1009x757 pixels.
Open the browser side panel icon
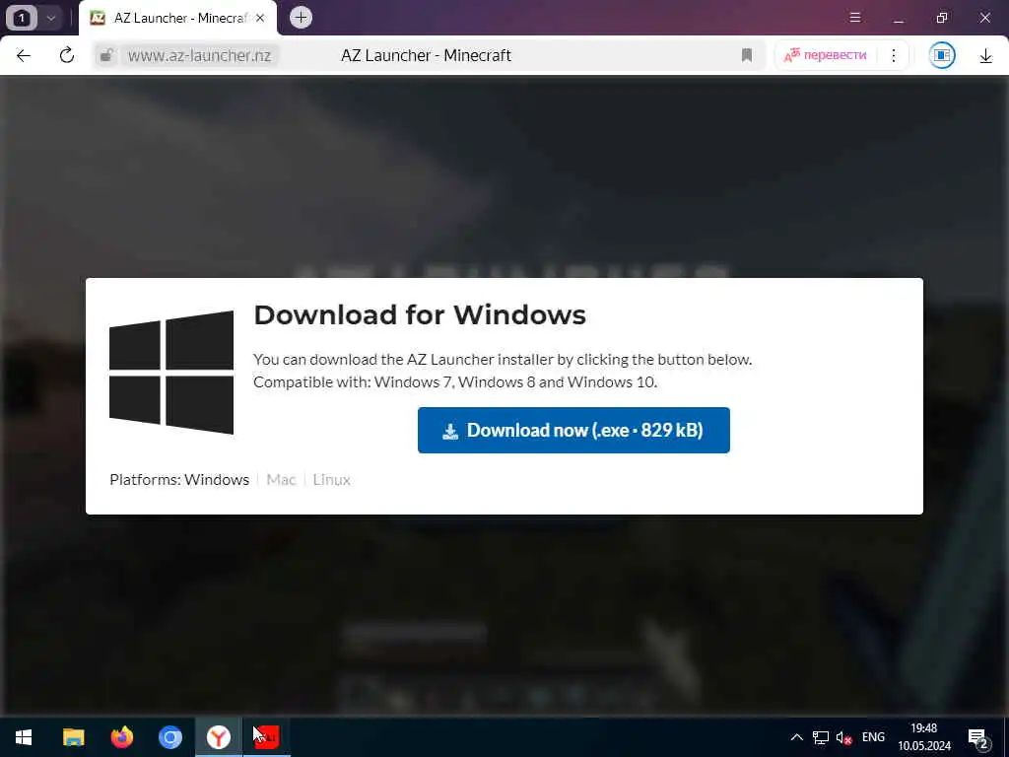tap(941, 55)
